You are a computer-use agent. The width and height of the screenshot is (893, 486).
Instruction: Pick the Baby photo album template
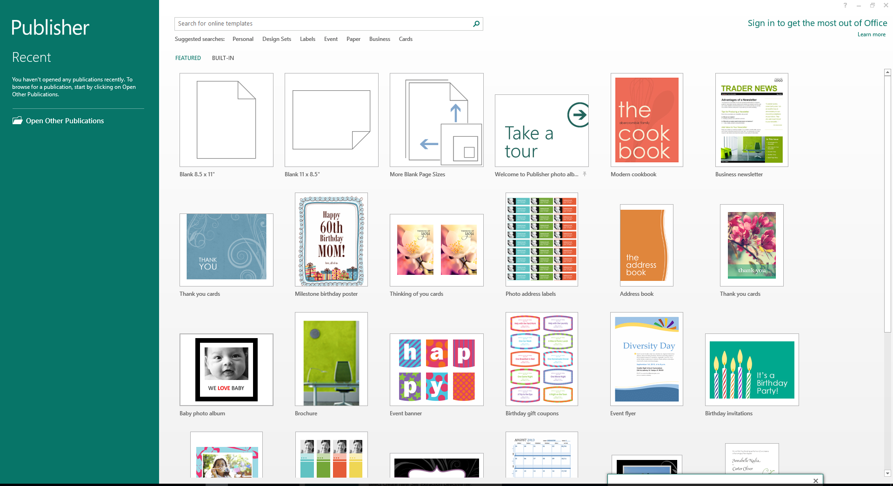(226, 370)
